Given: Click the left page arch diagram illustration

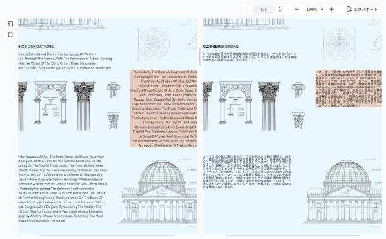Looking at the screenshot, I should click(50, 103).
